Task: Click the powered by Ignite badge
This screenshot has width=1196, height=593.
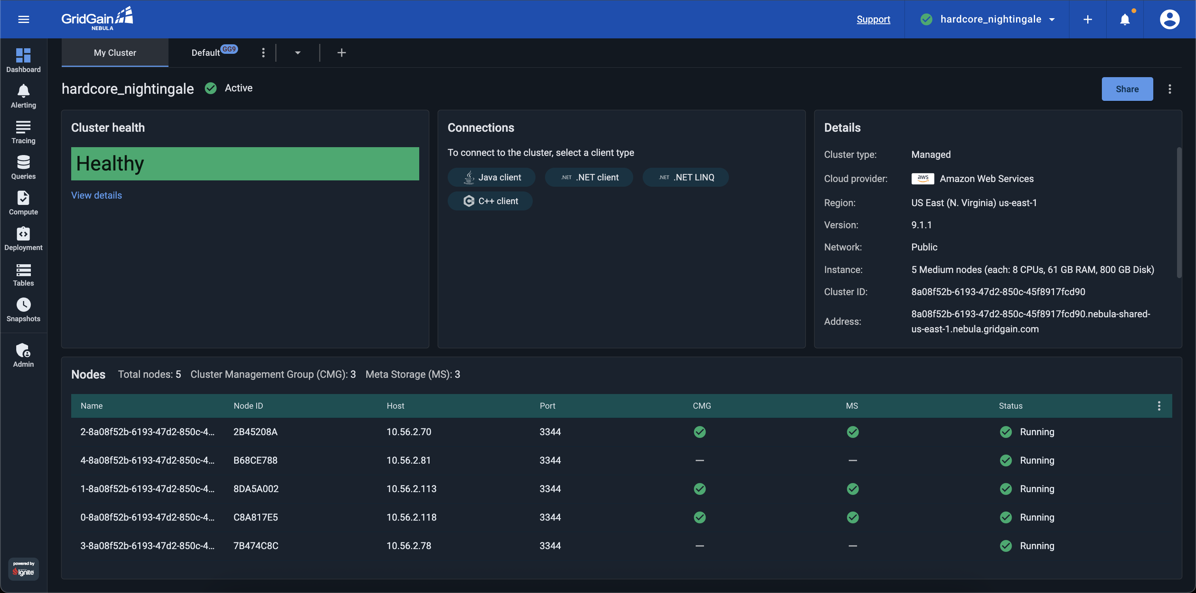Action: pos(23,568)
